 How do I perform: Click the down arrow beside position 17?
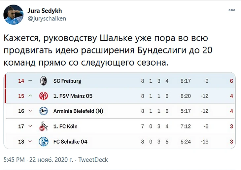point(31,127)
